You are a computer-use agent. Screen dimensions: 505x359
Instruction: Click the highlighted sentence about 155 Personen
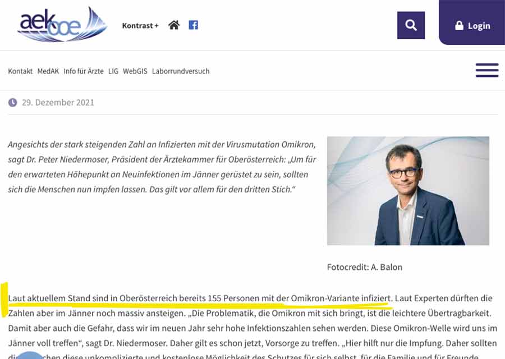tap(200, 298)
